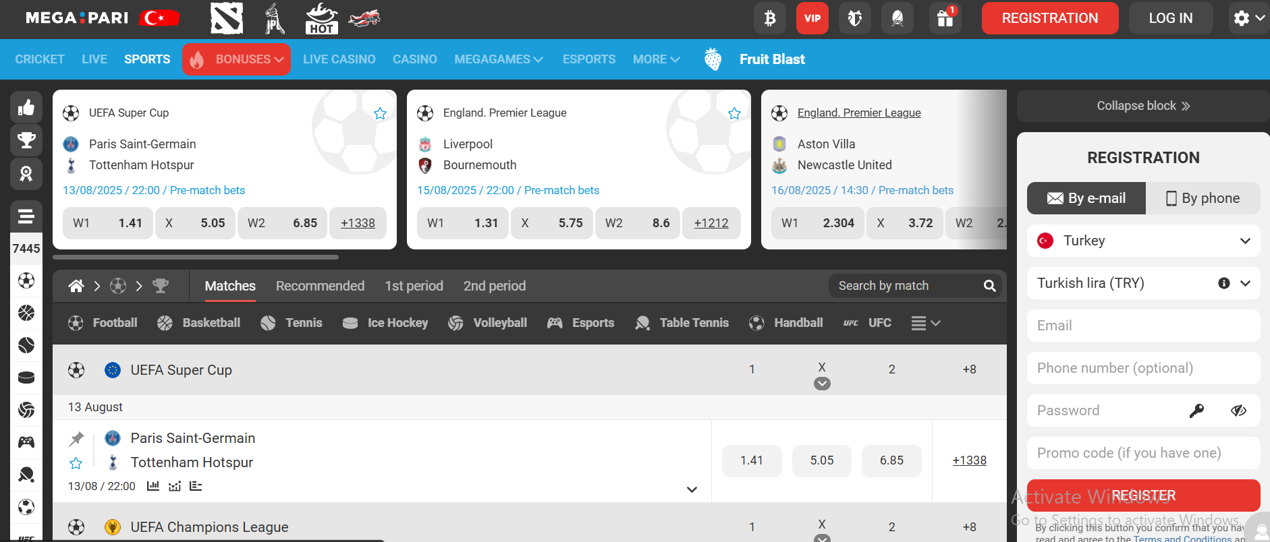Open the IPL cricket icon
The height and width of the screenshot is (542, 1270).
click(x=274, y=18)
